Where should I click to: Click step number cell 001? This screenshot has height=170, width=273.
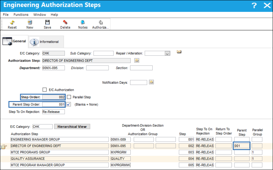(186, 140)
